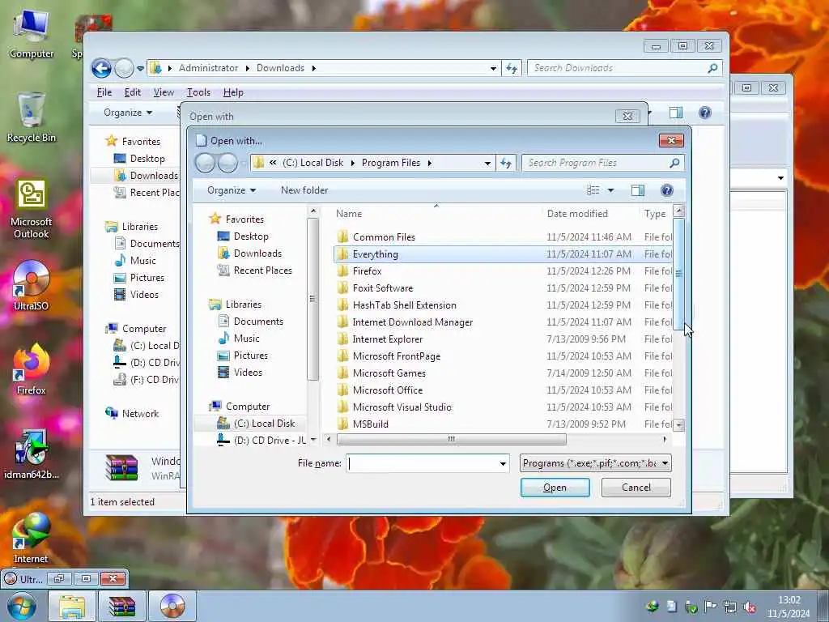This screenshot has height=622, width=829.
Task: Open the view options dropdown arrow in dialog
Action: point(610,190)
